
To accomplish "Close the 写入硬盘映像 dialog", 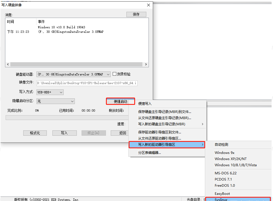I will 148,5.
